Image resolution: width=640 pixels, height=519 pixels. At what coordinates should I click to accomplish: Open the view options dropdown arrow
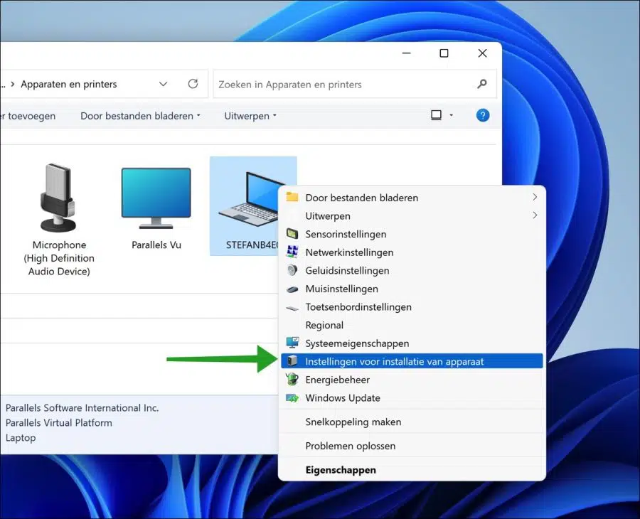[x=451, y=115]
